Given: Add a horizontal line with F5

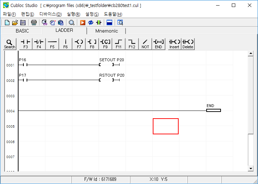Looking at the screenshot, I should [52, 43].
